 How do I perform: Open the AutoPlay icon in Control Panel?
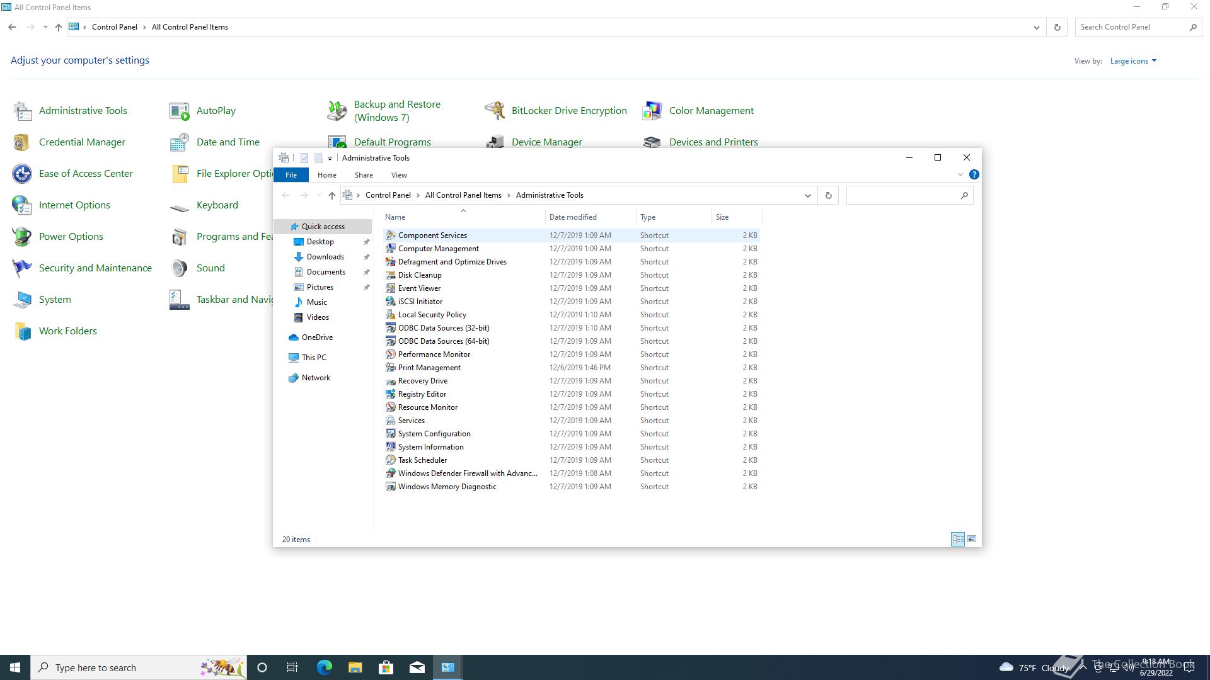coord(180,111)
